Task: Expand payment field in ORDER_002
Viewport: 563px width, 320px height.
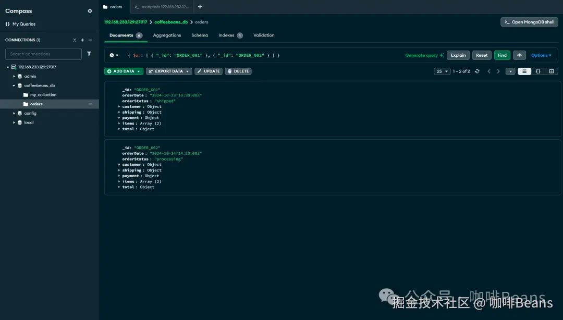Action: [x=119, y=176]
